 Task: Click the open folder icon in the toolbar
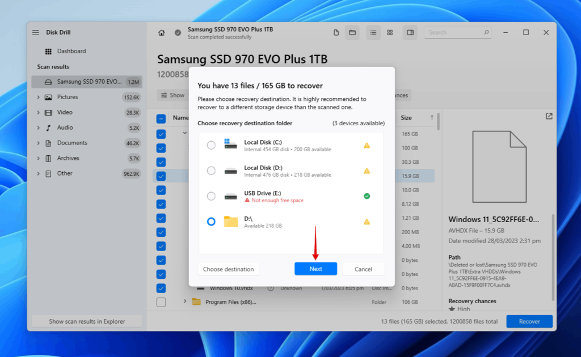(x=352, y=32)
